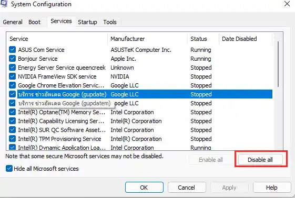Screen dimensions: 295x198
Task: Click the Cancel button
Action: [x=187, y=188]
